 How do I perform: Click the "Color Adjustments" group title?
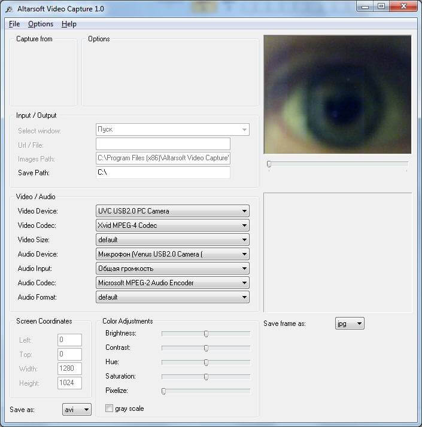(x=127, y=321)
